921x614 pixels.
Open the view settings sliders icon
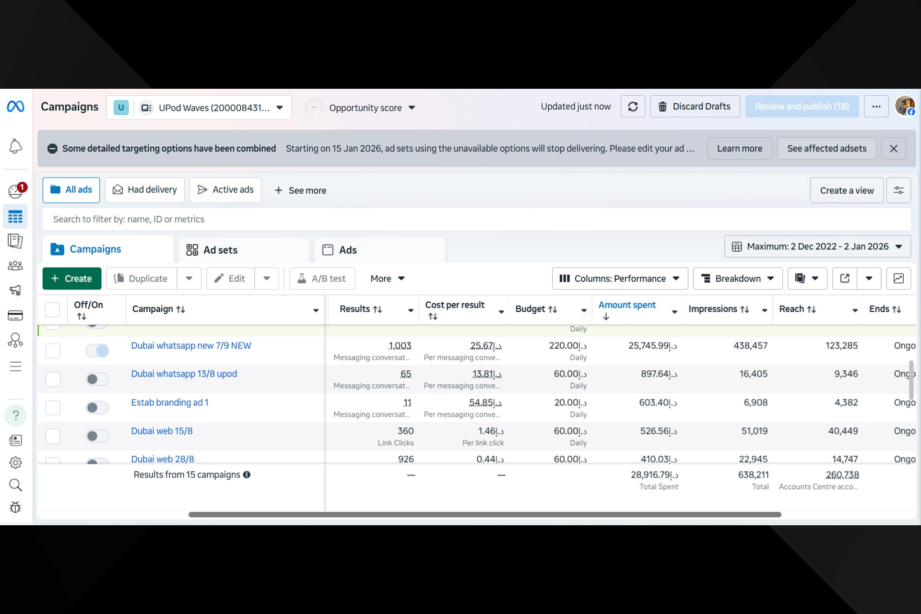pyautogui.click(x=898, y=190)
